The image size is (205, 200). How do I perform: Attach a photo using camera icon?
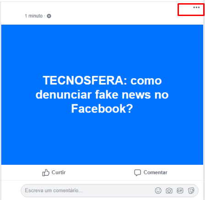169,191
